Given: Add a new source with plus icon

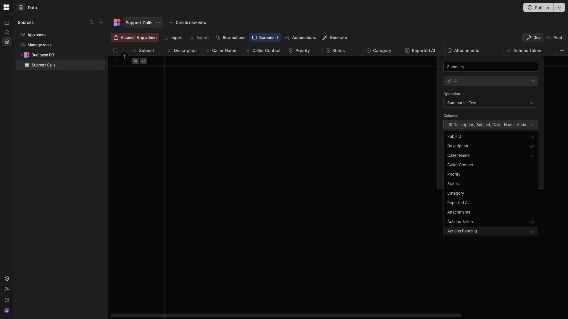Looking at the screenshot, I should tap(101, 22).
